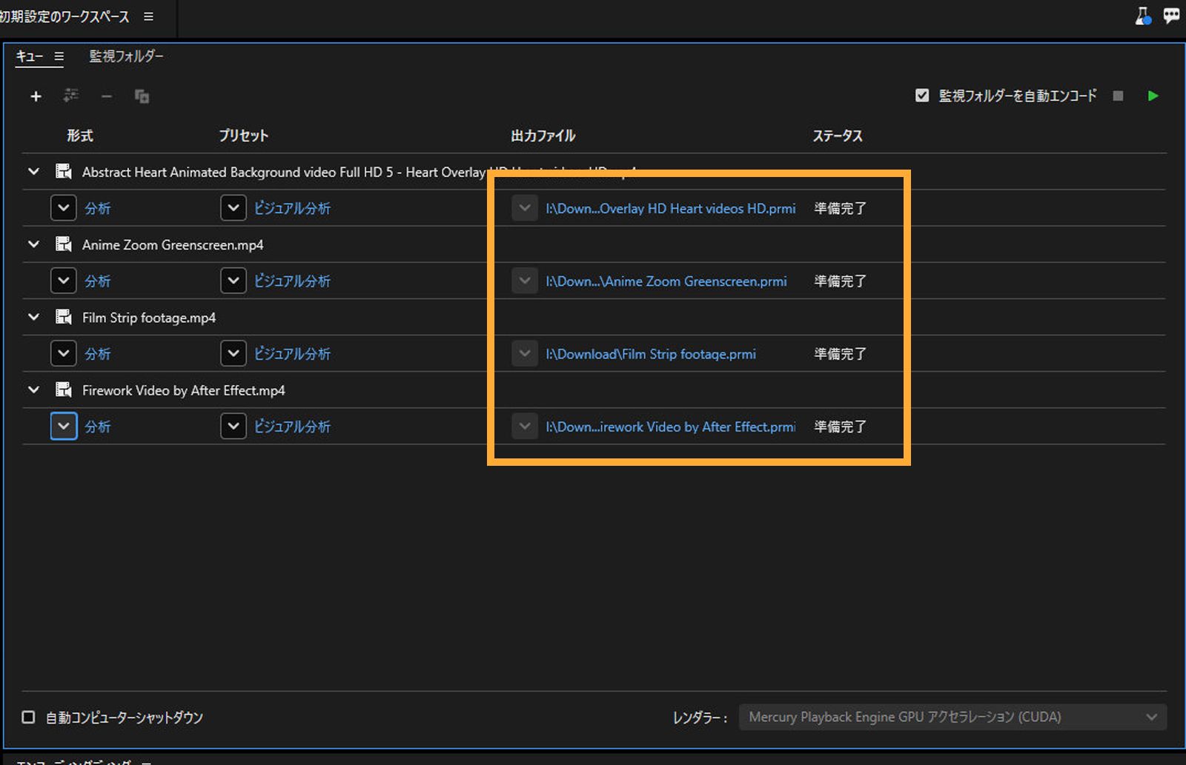Open format dropdown for Anime Zoom Greenscreen output
Screen dimensions: 1186x765
coord(64,281)
